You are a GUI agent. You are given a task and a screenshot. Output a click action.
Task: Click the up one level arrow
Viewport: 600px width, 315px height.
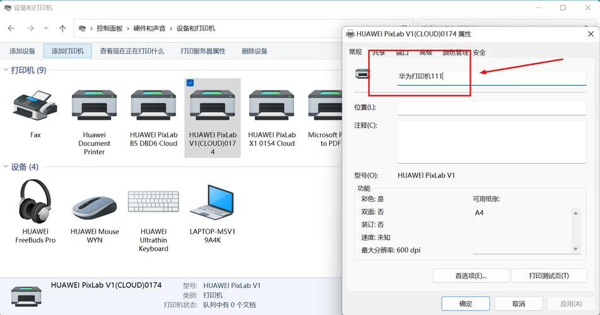coord(62,28)
